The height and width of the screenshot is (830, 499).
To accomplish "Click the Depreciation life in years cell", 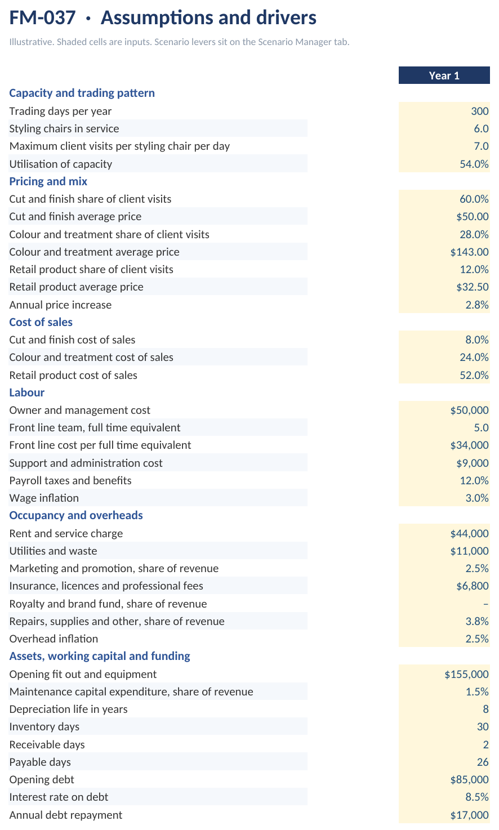I will tap(444, 709).
